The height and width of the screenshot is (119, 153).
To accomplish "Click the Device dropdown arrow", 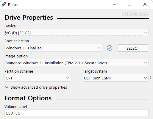I will 146,33.
